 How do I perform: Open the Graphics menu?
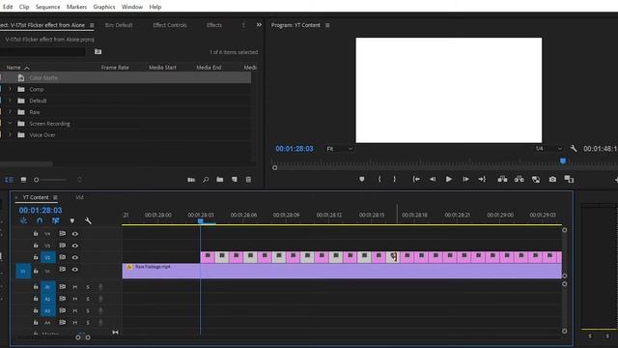[x=104, y=7]
